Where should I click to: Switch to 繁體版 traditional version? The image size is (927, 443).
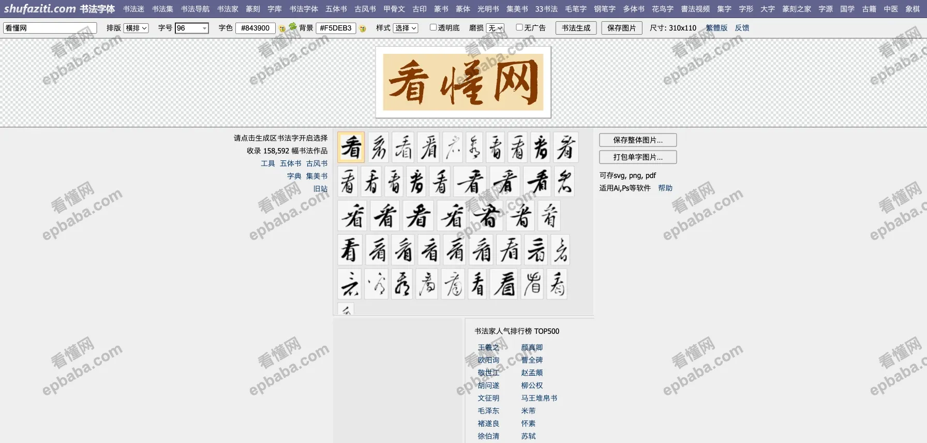click(716, 28)
